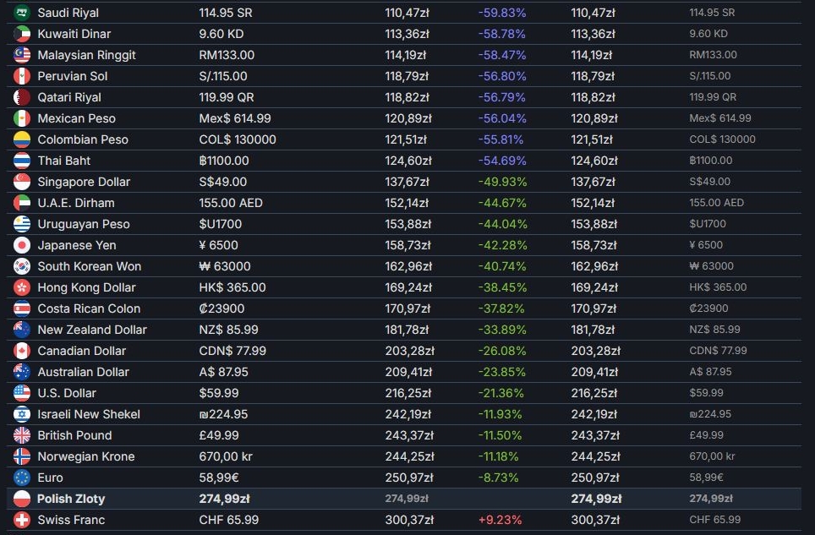The image size is (815, 535).
Task: Click the South Korean Won flag icon
Action: click(22, 266)
